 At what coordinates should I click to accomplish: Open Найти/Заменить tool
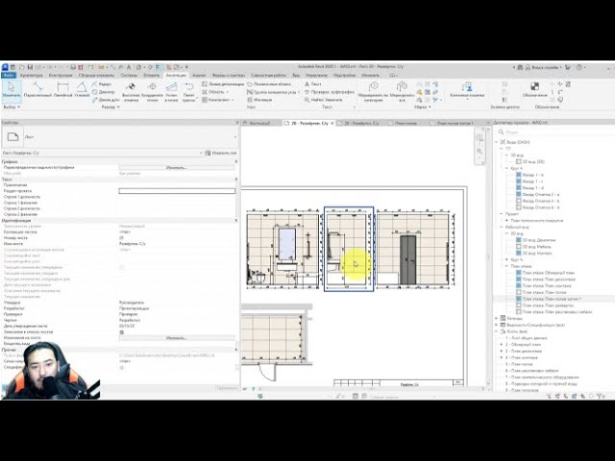[x=324, y=100]
